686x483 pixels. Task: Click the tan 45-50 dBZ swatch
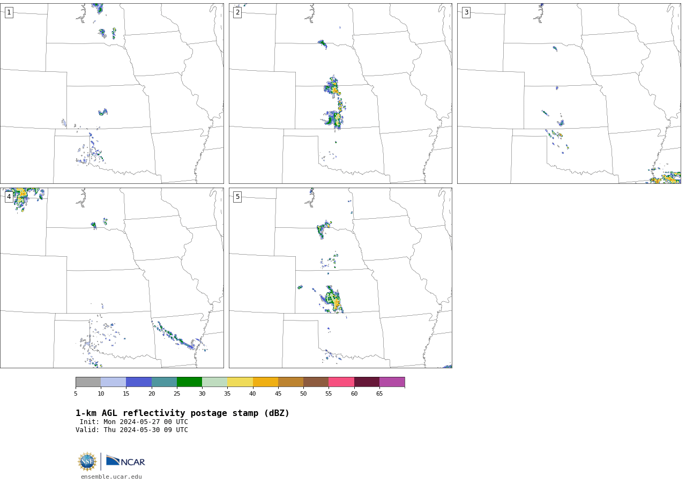[290, 382]
